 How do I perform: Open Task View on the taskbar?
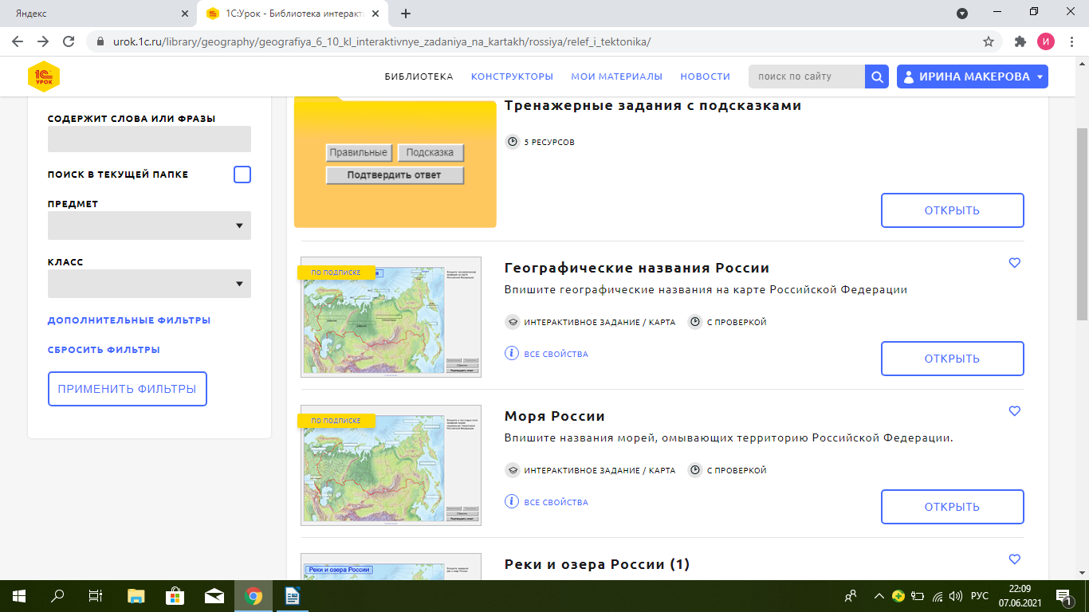point(96,595)
